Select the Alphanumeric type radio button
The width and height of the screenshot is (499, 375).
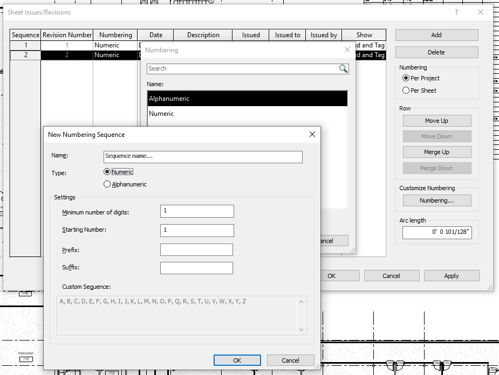[x=107, y=184]
